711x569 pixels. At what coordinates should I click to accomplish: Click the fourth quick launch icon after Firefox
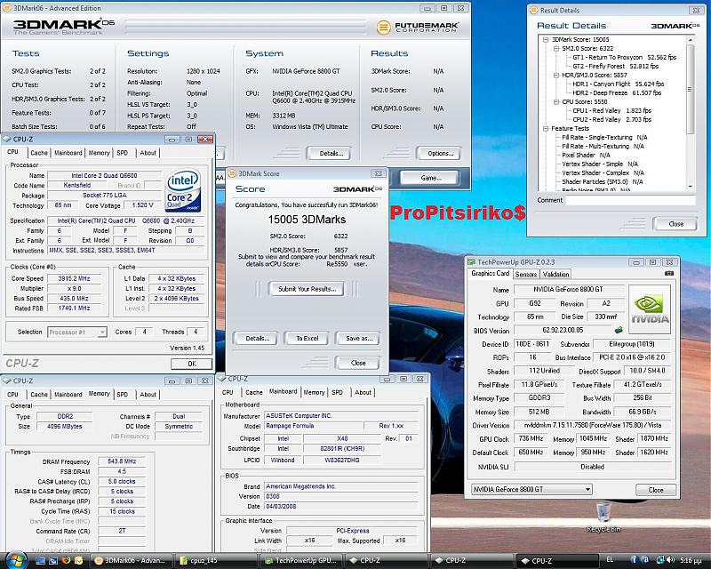[x=79, y=560]
